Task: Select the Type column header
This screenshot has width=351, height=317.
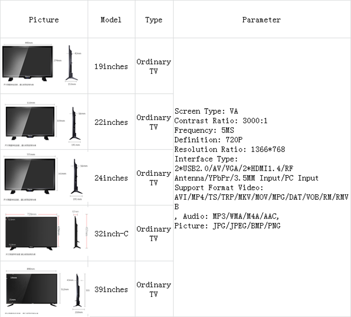Action: click(x=154, y=20)
